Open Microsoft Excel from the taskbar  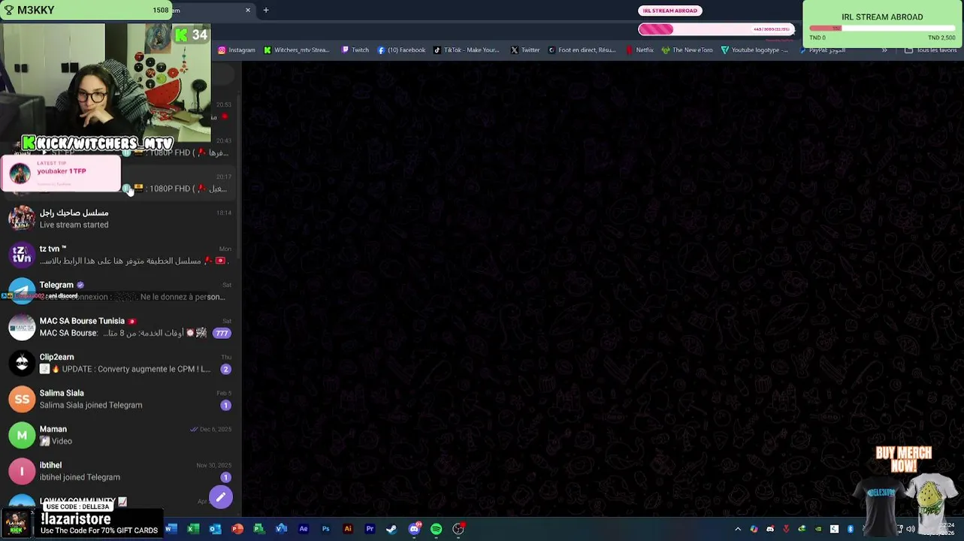click(x=193, y=529)
